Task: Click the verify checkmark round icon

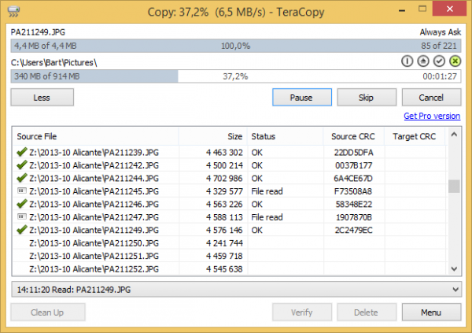Action: click(439, 61)
